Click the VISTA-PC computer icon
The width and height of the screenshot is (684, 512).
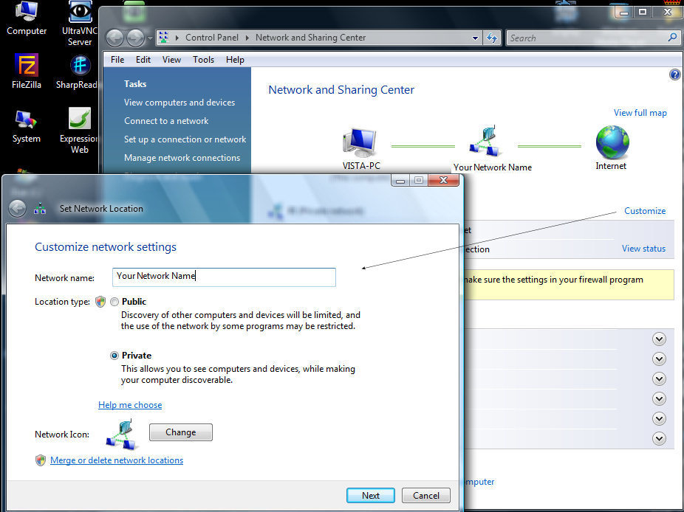coord(360,142)
